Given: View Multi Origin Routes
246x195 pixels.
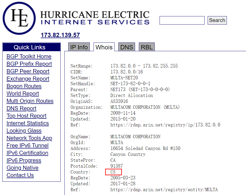Looking at the screenshot, I should [30, 101].
